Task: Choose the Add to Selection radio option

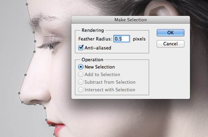Action: coord(81,74)
